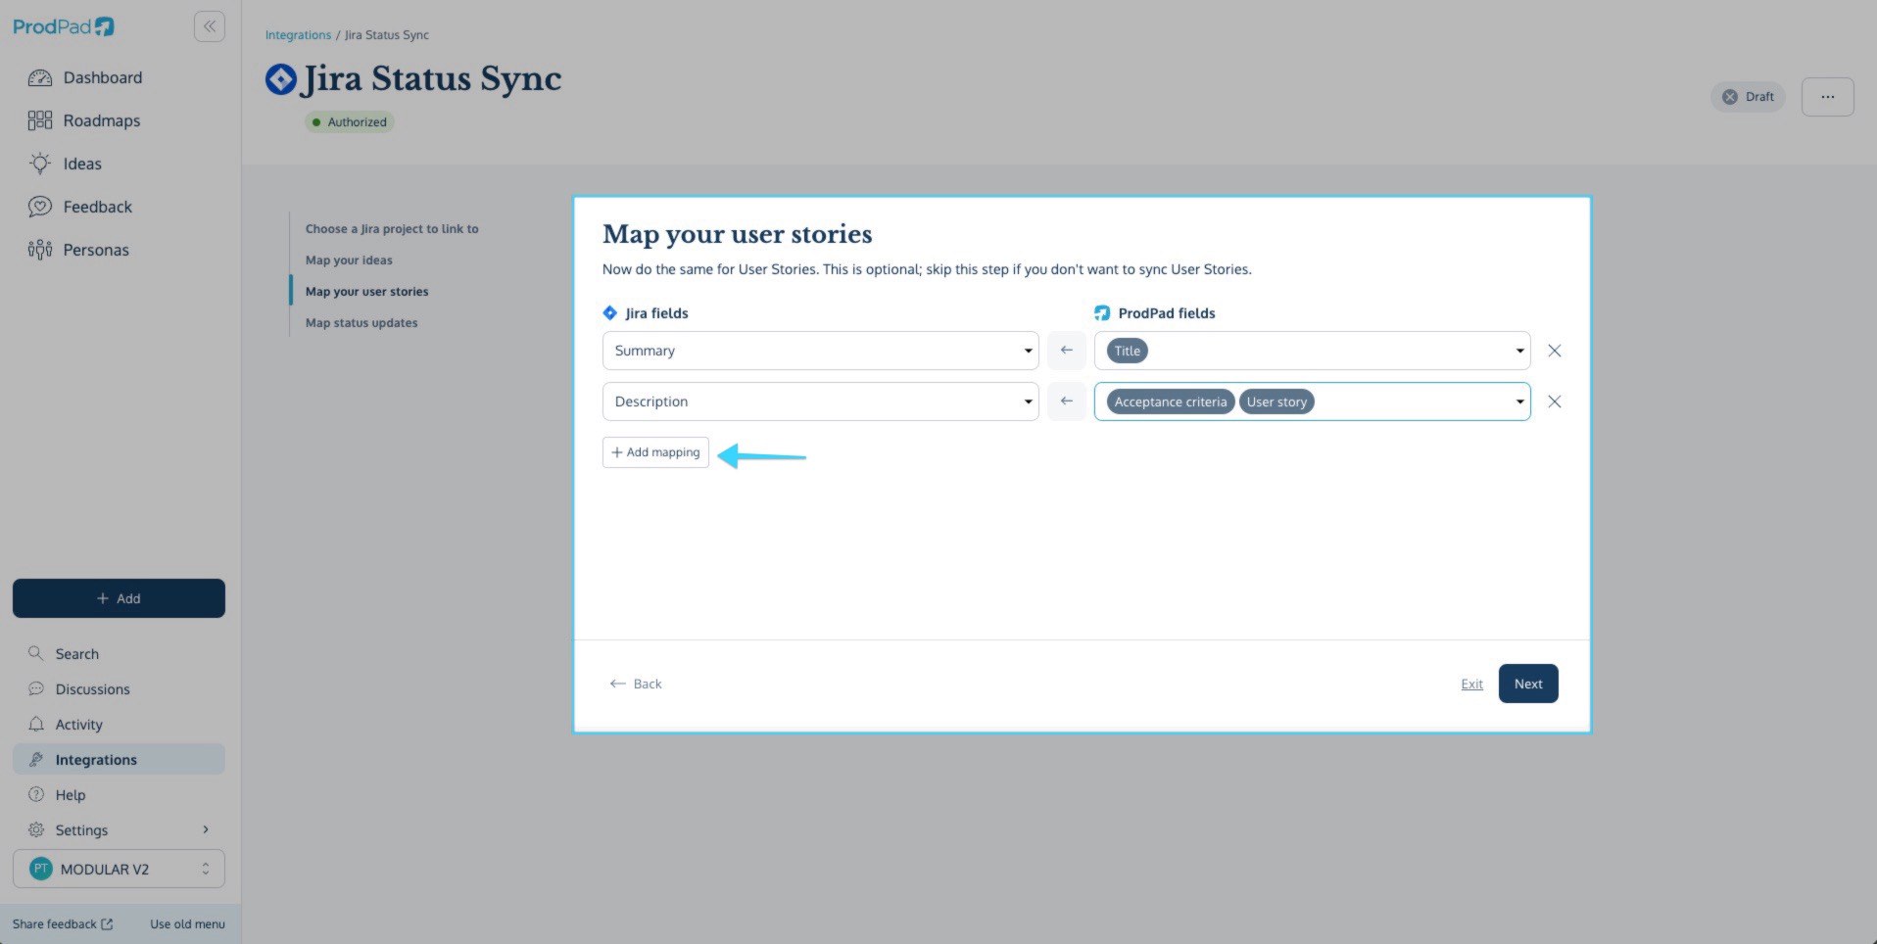This screenshot has height=944, width=1877.
Task: Open the more options ellipsis menu
Action: pyautogui.click(x=1827, y=97)
